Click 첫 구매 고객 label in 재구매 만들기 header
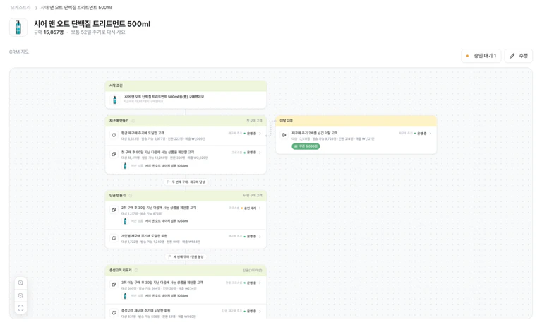 [254, 121]
